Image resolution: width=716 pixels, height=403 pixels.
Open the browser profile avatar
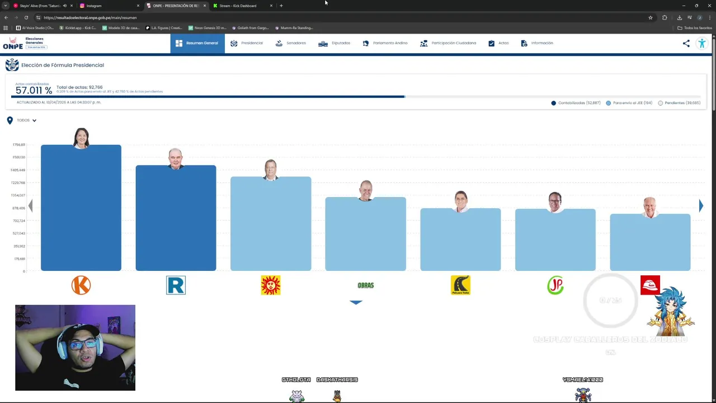(x=700, y=17)
